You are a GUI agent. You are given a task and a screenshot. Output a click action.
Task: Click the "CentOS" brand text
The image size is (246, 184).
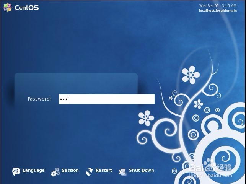point(27,8)
